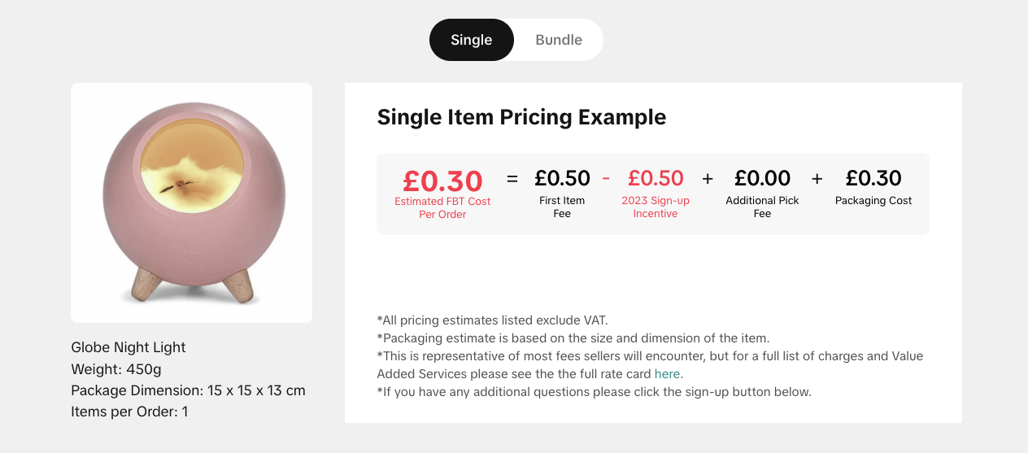Click the Weight: 450g text
Screen dimensions: 1028x453
(116, 369)
